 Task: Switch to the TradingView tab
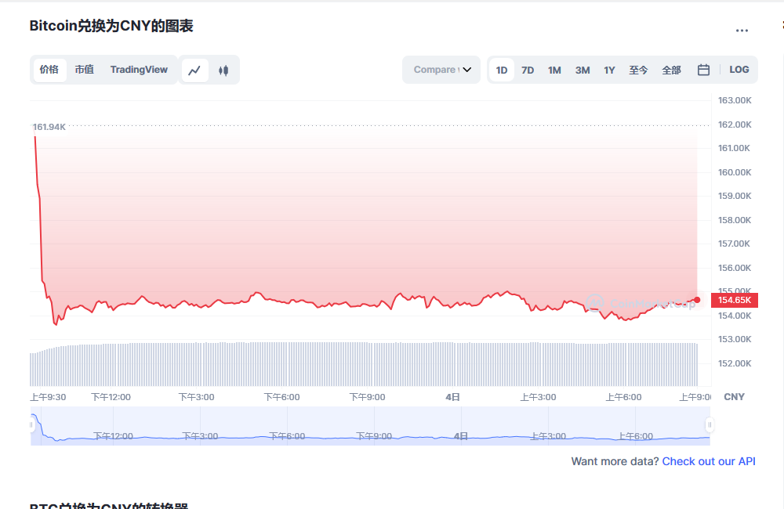tap(139, 70)
